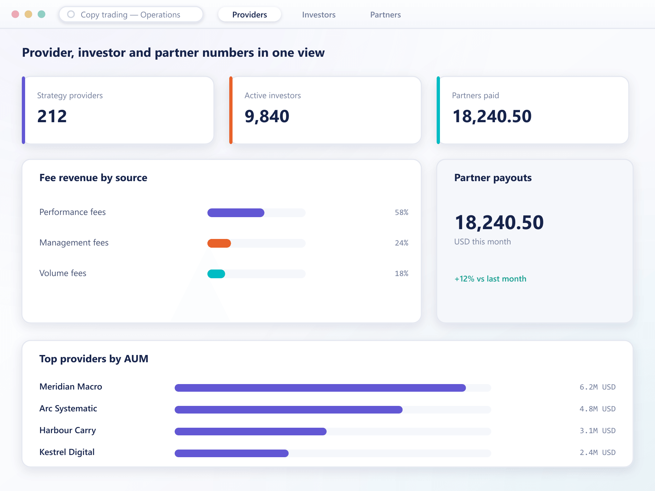Click the 'Meridian Macro' provider name
This screenshot has width=655, height=491.
click(x=71, y=387)
